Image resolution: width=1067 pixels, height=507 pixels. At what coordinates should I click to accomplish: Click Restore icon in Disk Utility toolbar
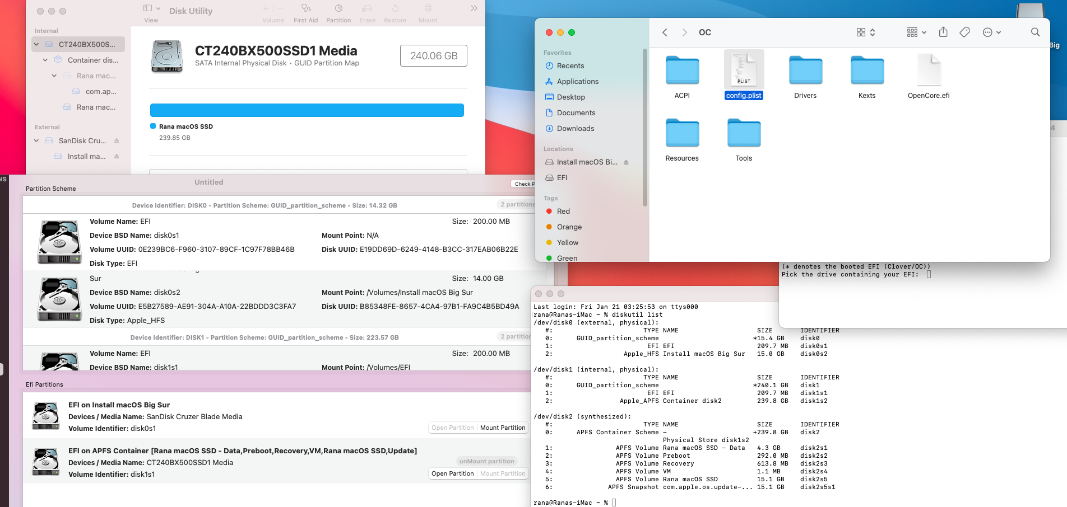click(395, 8)
